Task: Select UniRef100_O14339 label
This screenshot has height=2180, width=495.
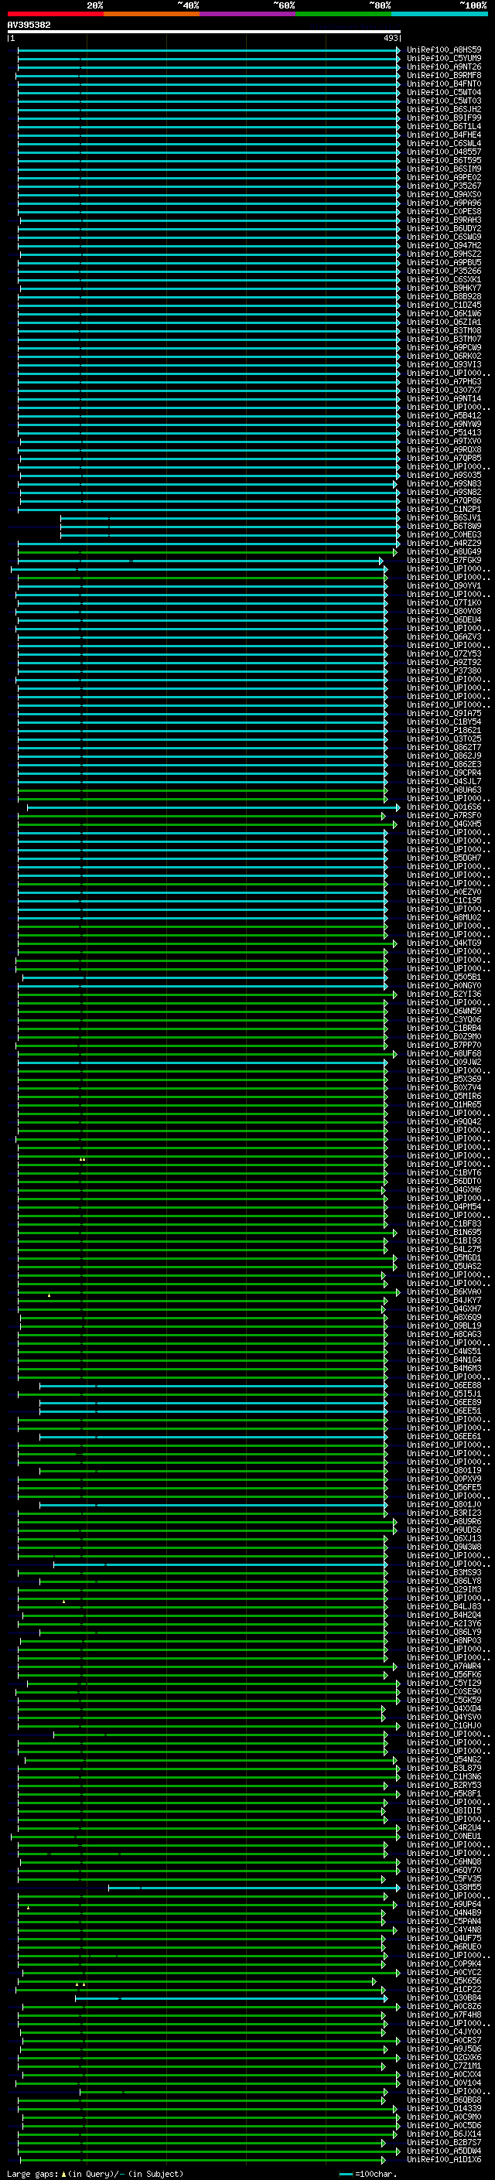Action: (444, 2108)
